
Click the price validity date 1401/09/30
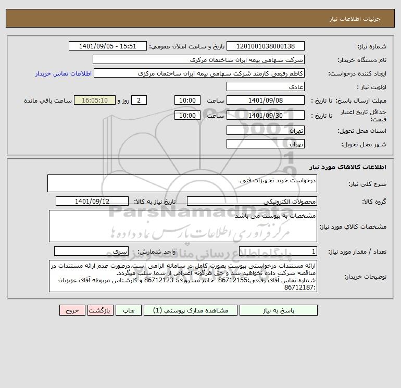click(x=266, y=115)
